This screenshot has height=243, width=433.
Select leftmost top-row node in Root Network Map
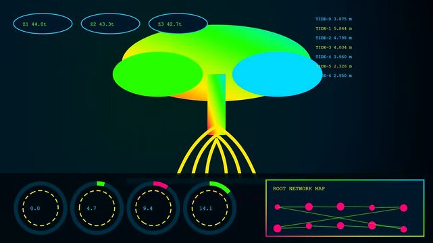(x=277, y=207)
